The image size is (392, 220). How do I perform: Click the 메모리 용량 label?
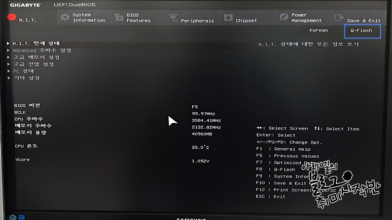(x=31, y=133)
